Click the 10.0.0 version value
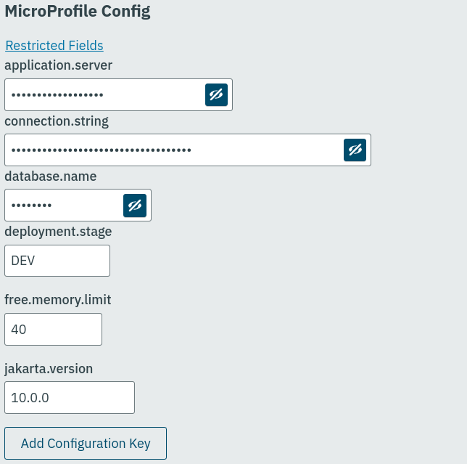 coord(30,398)
